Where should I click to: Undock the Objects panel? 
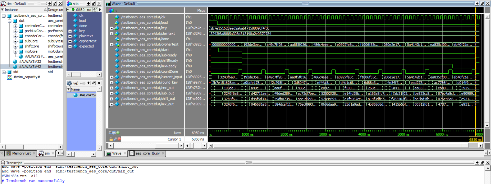click(94, 4)
